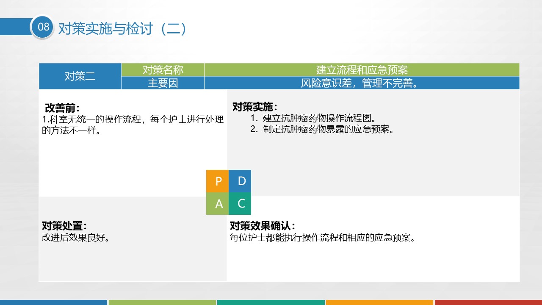Select the 主要因 header cell
Viewport: 542px width, 305px height.
point(163,83)
